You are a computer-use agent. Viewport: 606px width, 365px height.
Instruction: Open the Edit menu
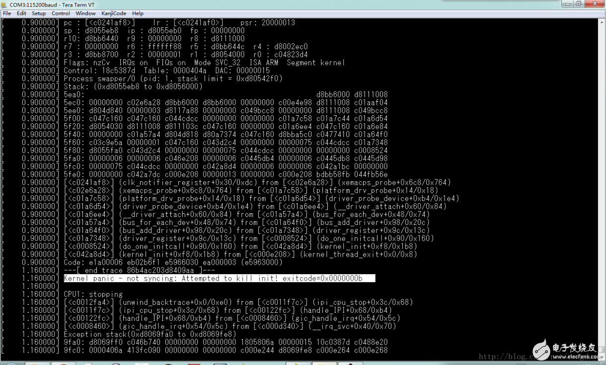[x=21, y=13]
